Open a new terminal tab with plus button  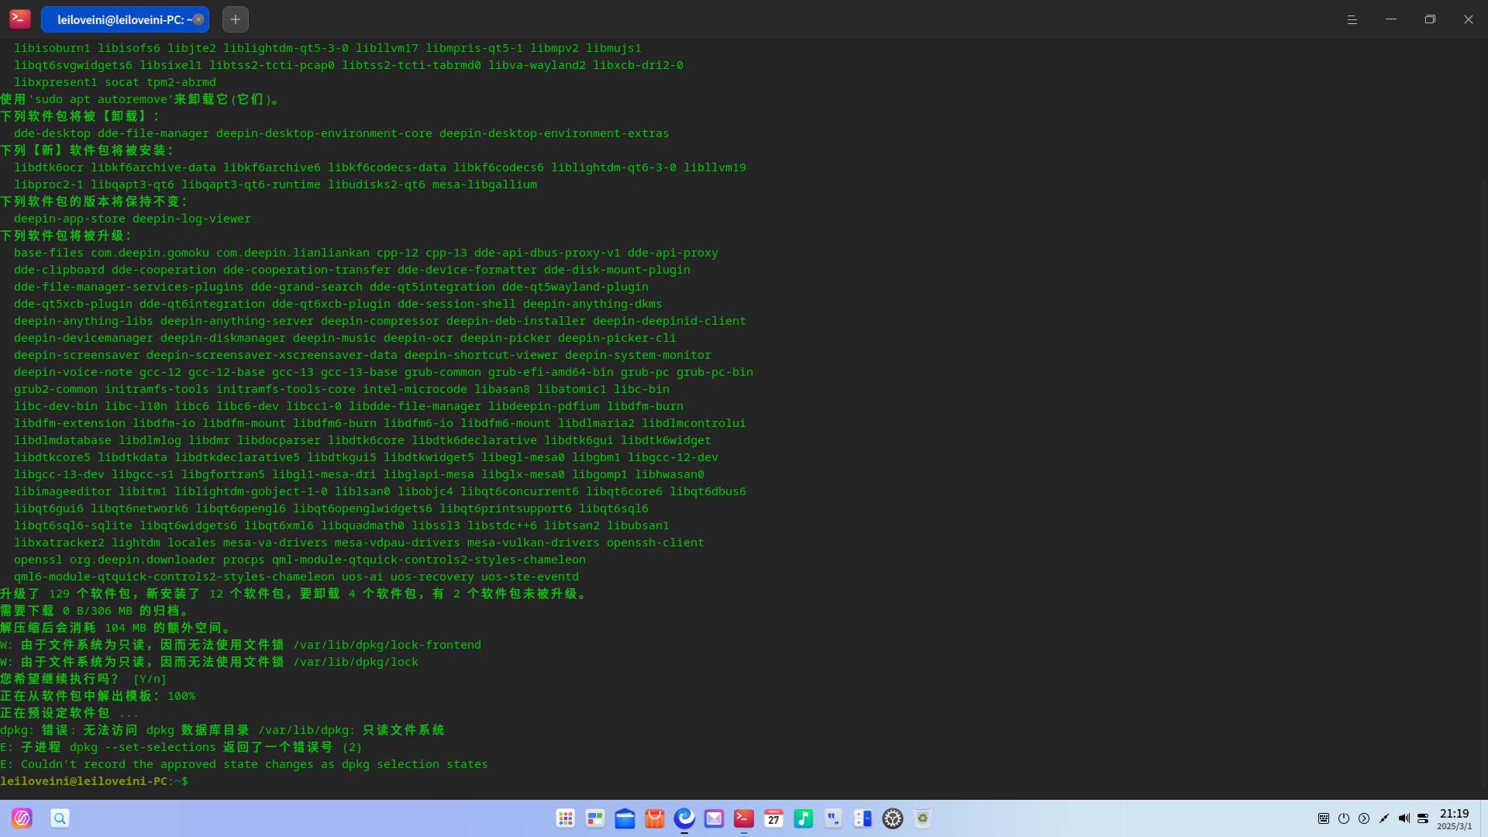coord(236,19)
